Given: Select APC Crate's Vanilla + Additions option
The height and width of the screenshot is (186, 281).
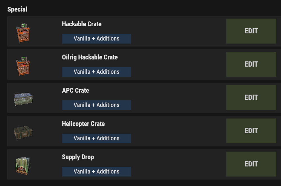Looking at the screenshot, I should (x=96, y=105).
